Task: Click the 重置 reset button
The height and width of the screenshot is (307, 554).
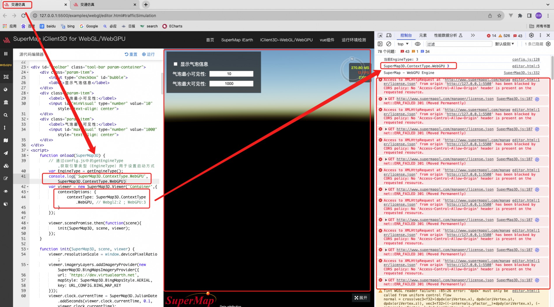Action: 131,54
